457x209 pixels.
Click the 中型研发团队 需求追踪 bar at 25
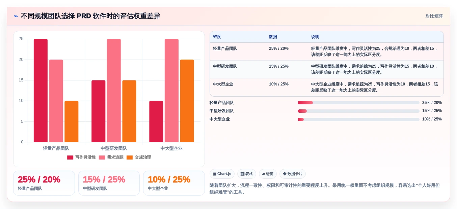coord(114,91)
